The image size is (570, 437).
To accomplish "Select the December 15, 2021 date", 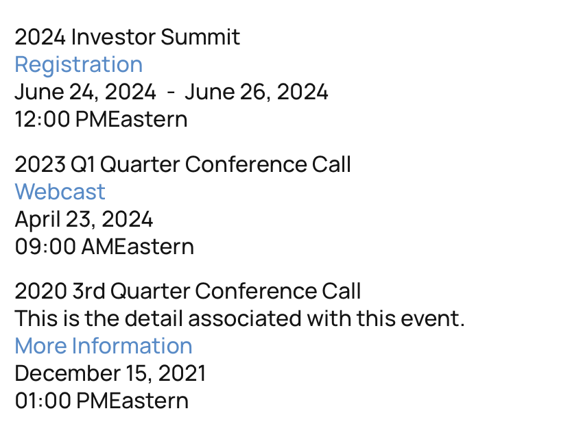I will pyautogui.click(x=110, y=373).
